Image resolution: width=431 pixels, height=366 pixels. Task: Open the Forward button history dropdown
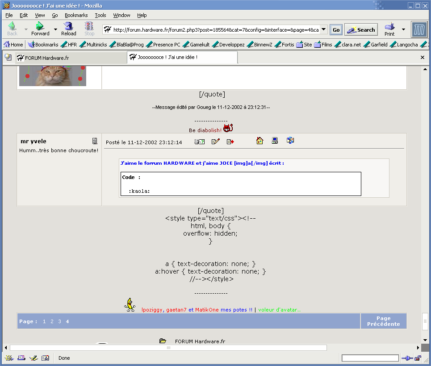(55, 30)
